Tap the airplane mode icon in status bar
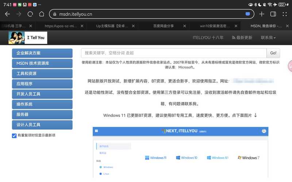Viewport: 292px width, 182px height. coord(275,4)
